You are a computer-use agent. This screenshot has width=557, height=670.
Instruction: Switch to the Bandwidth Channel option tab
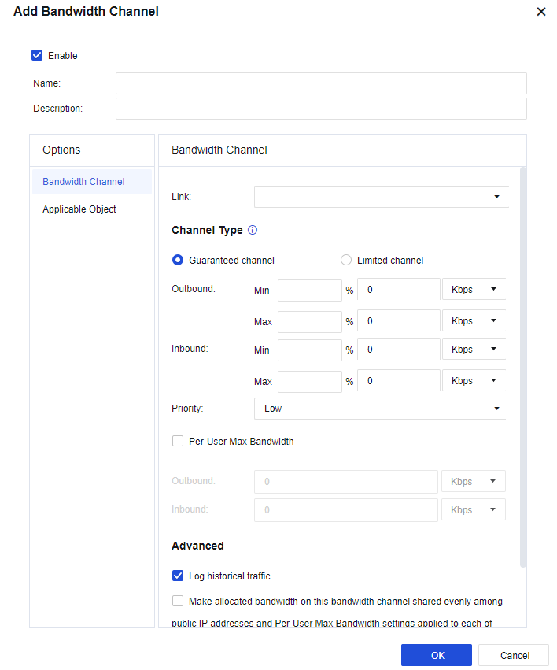tap(83, 182)
